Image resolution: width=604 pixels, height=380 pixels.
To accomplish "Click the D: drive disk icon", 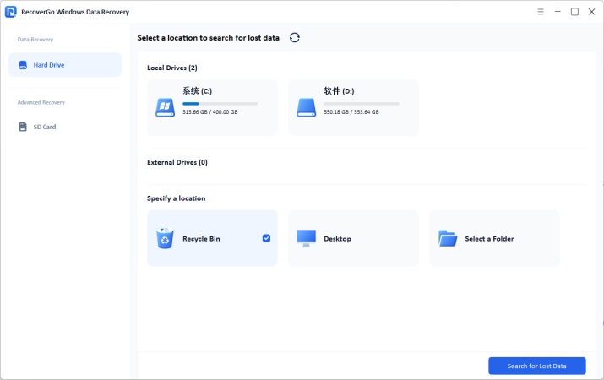I will point(306,107).
